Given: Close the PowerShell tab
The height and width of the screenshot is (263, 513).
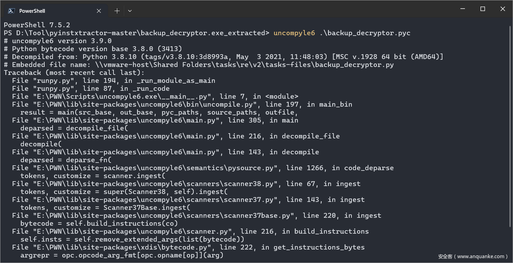Looking at the screenshot, I should (x=99, y=11).
